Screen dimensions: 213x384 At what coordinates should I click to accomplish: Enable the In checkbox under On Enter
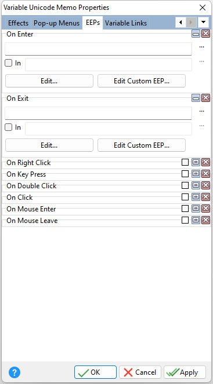pos(9,63)
